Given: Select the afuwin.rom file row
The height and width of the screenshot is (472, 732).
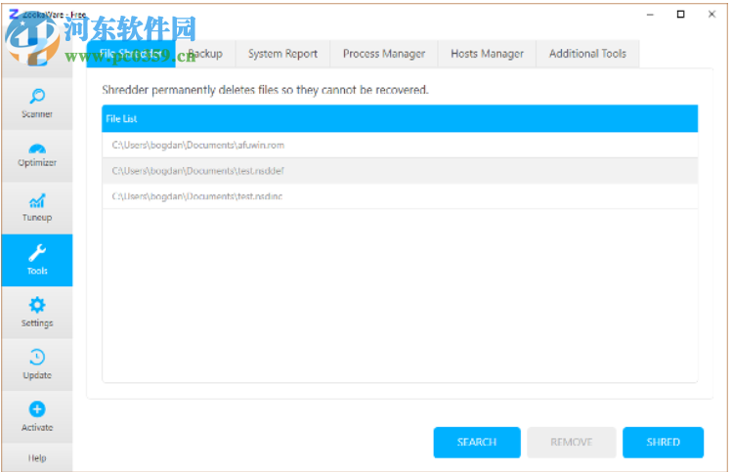Looking at the screenshot, I should point(400,146).
